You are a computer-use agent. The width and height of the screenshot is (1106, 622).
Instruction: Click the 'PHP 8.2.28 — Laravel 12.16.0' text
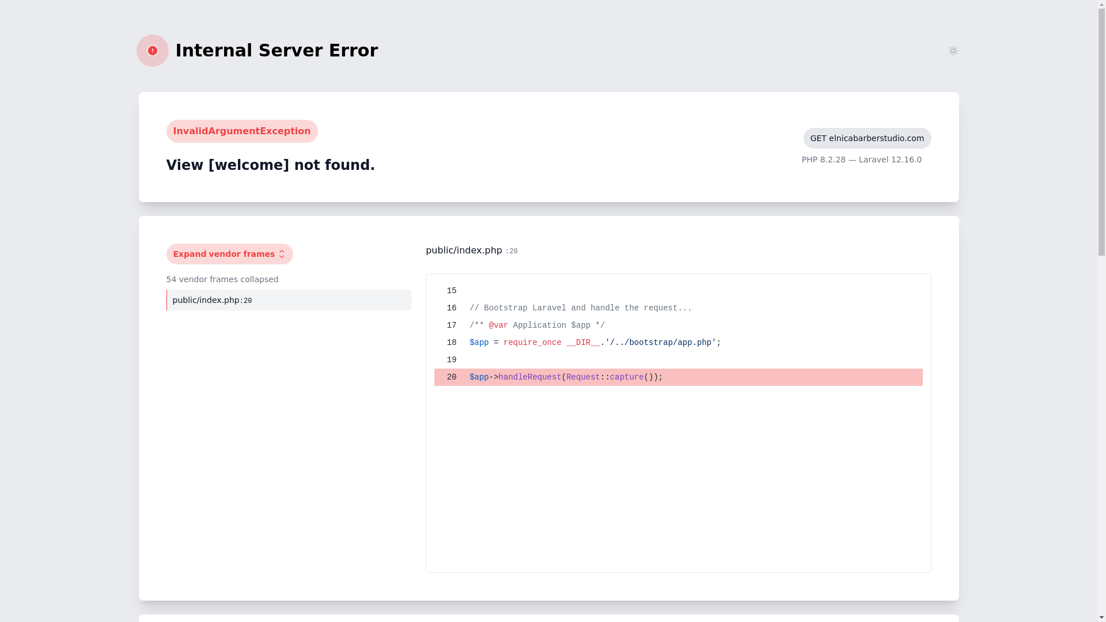click(861, 160)
